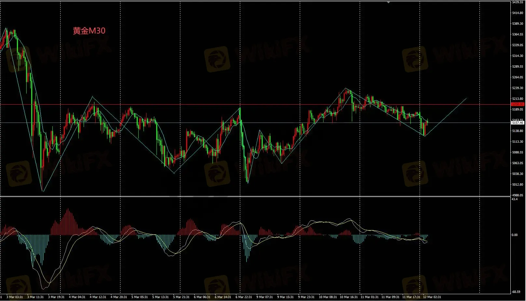Click the MACD scale value -68.59
Viewport: 526px width, 301px height.
pos(516,292)
